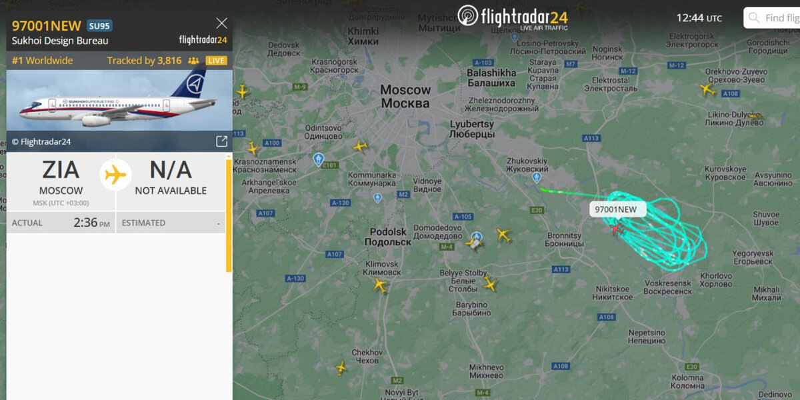Screen dimensions: 800x400
Task: Click the LIVE status badge
Action: (x=216, y=61)
